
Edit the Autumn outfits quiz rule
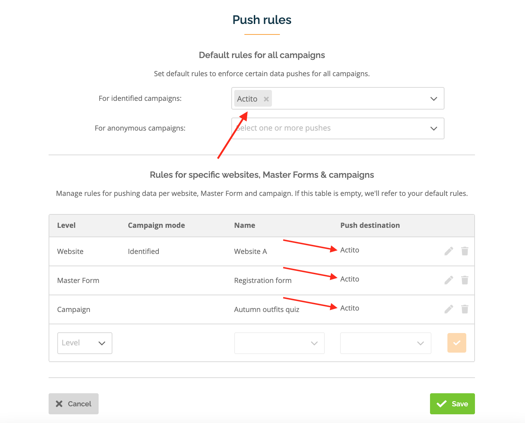[x=449, y=309]
